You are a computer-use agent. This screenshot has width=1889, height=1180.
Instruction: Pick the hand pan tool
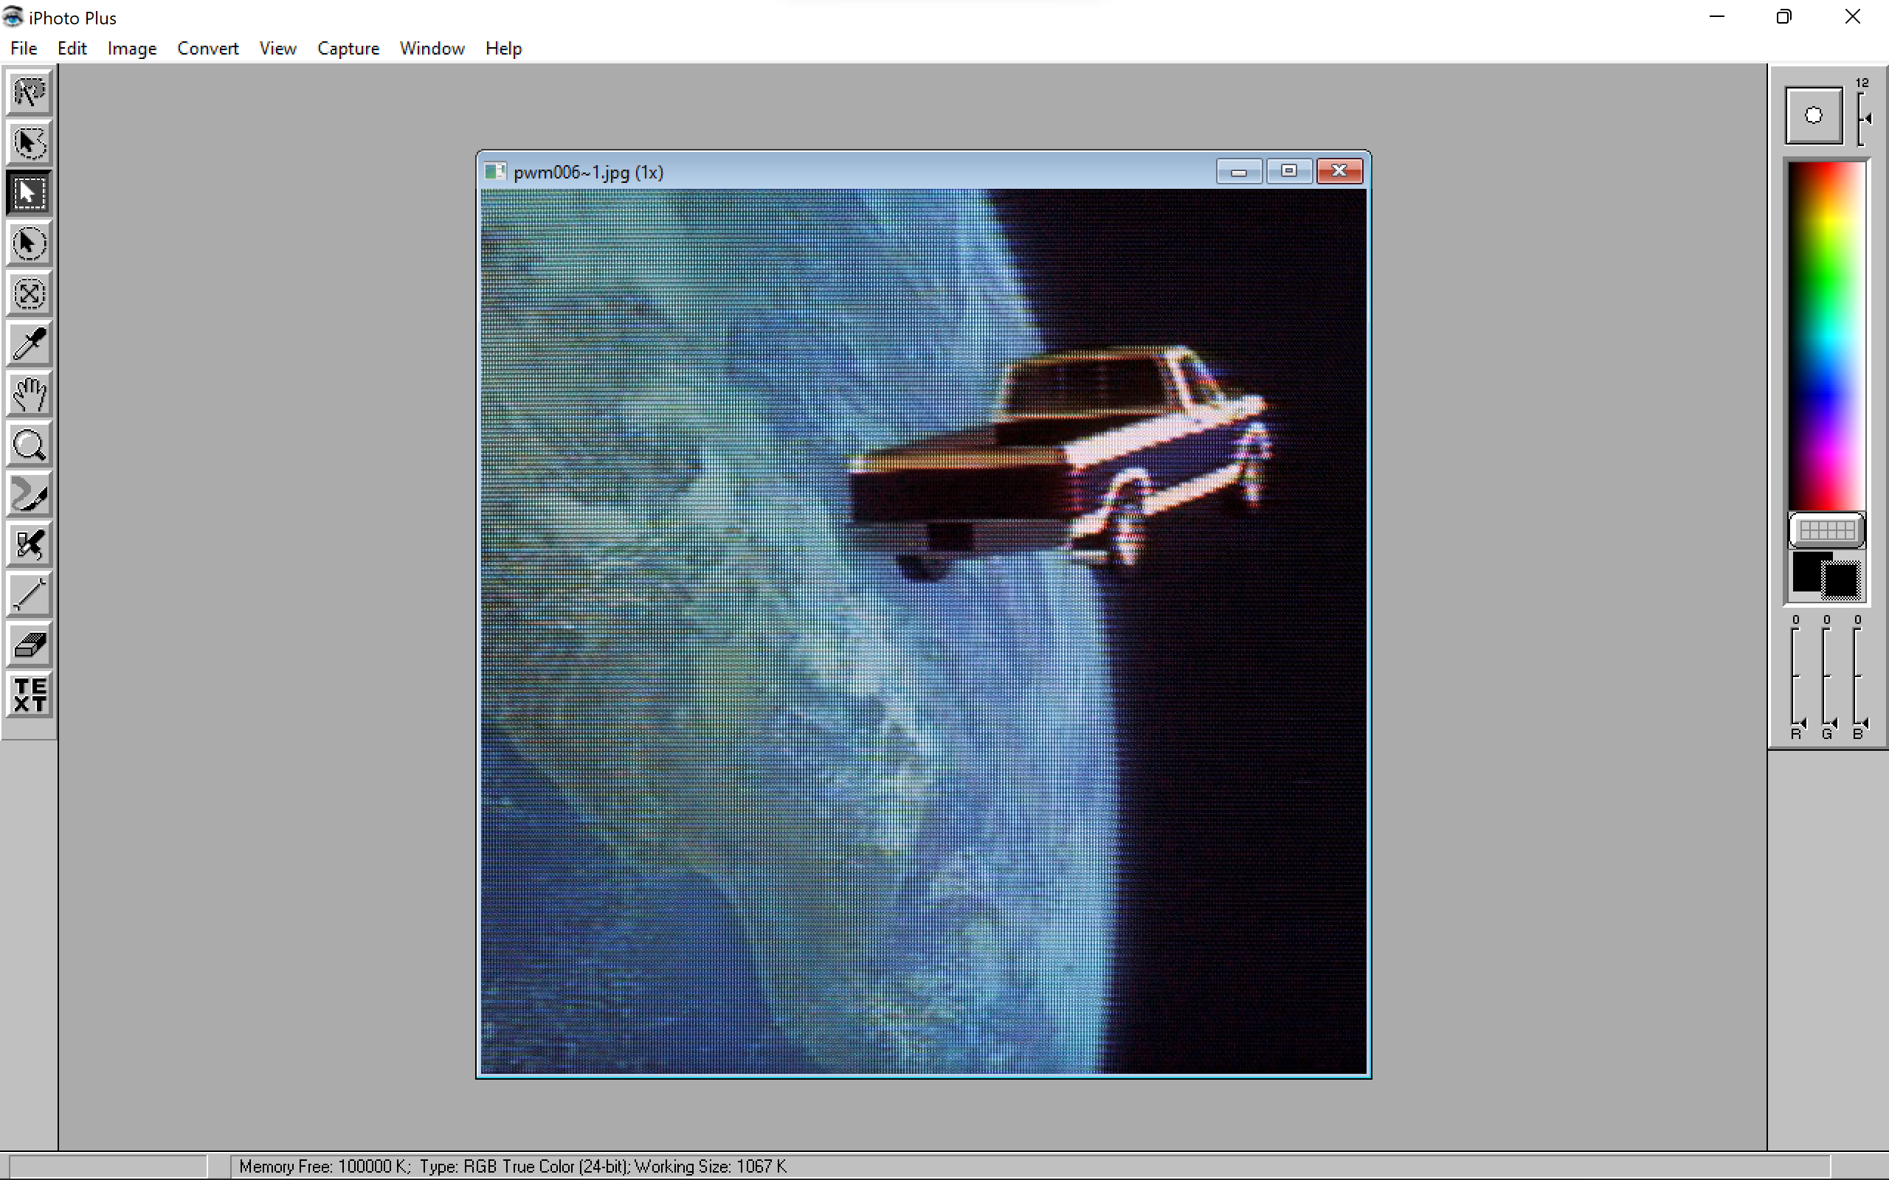(x=29, y=394)
